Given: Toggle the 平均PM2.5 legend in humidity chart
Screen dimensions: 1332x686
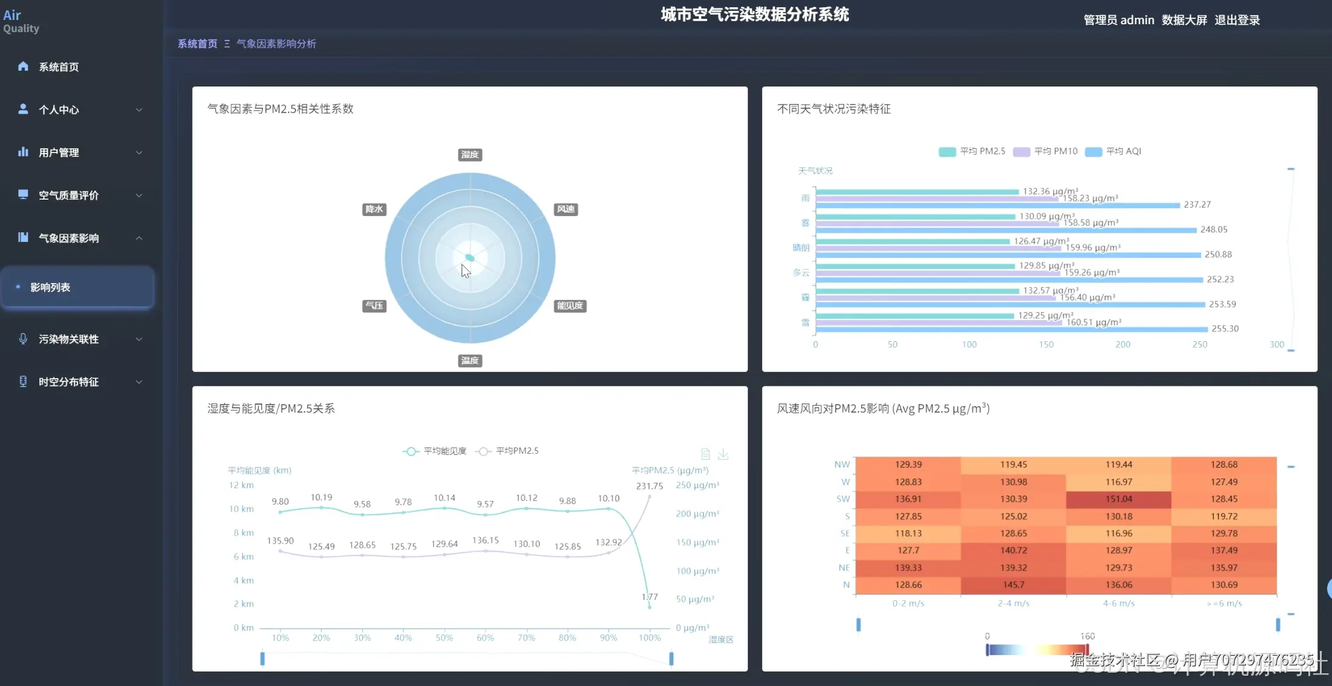Looking at the screenshot, I should click(x=507, y=451).
